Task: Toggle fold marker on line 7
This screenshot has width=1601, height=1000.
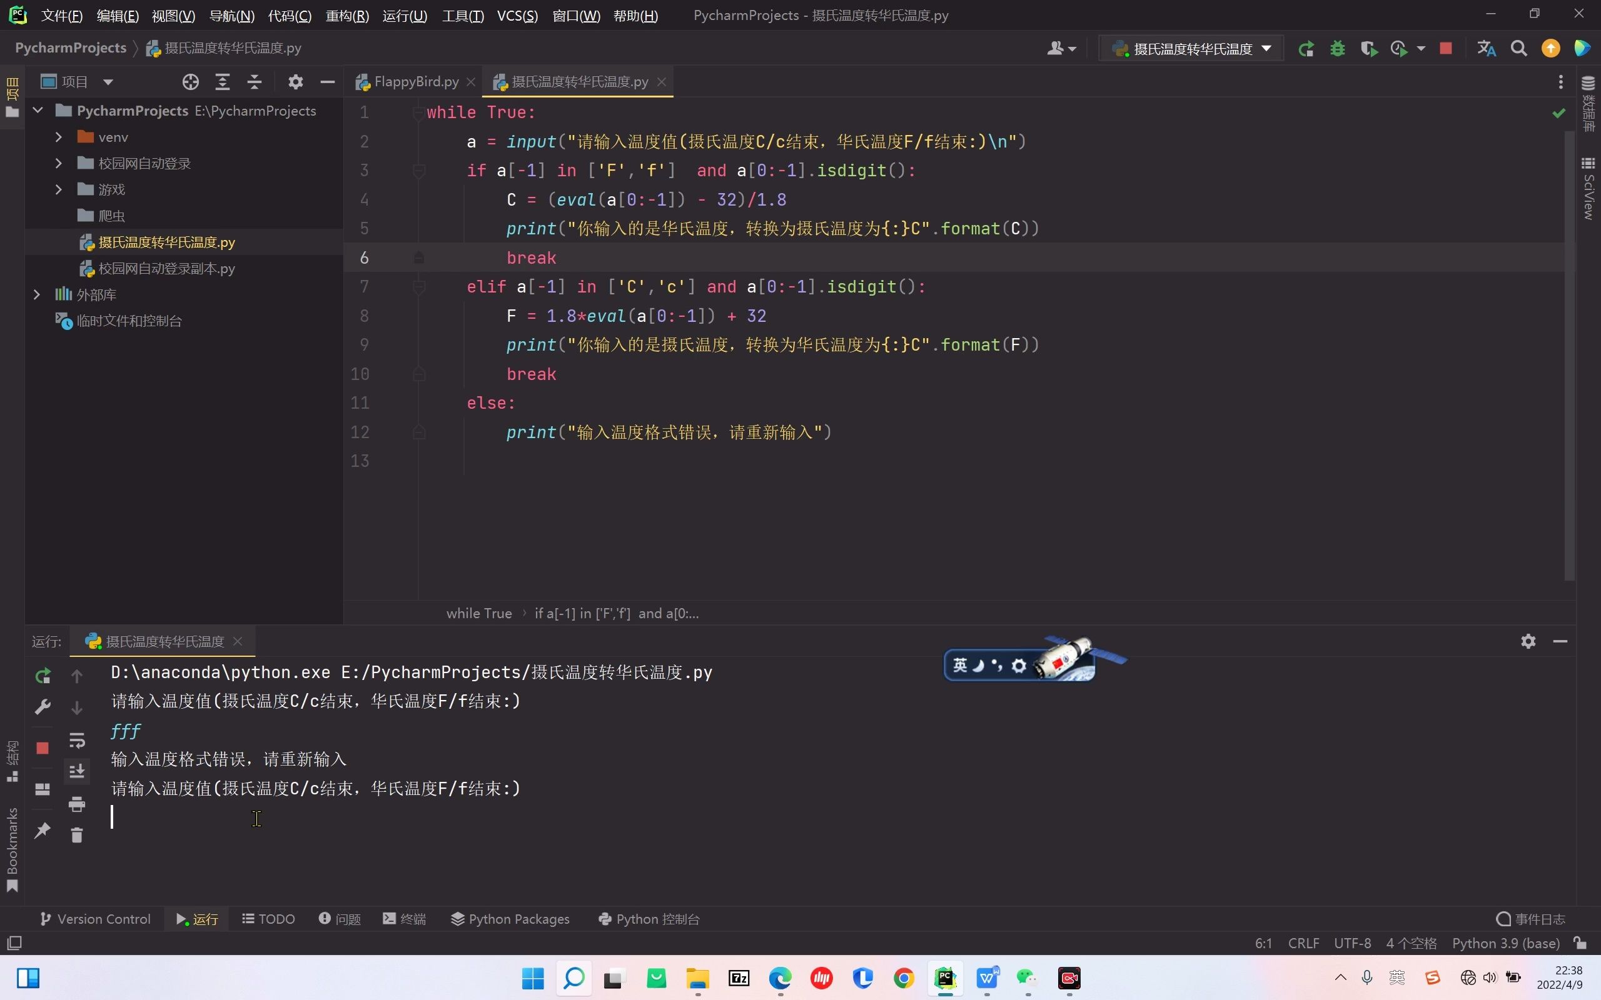Action: (x=418, y=287)
